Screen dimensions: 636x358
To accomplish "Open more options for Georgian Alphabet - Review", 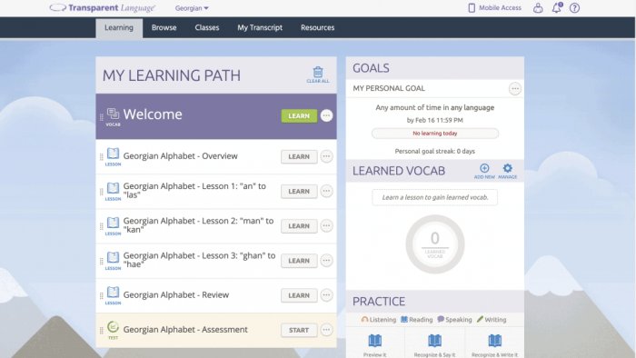I will [326, 295].
